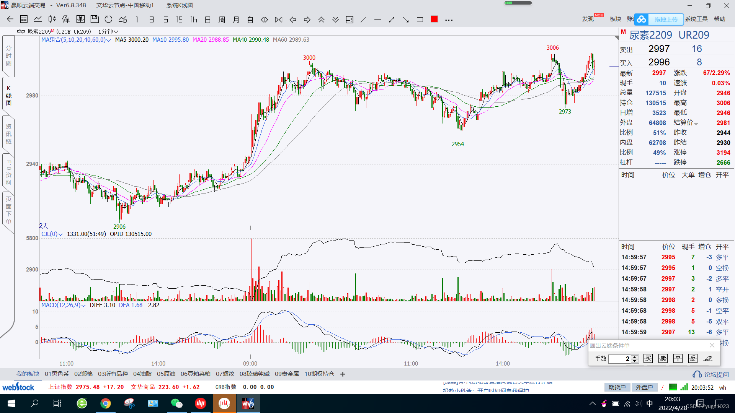Open Chrome from the Windows taskbar

click(106, 403)
